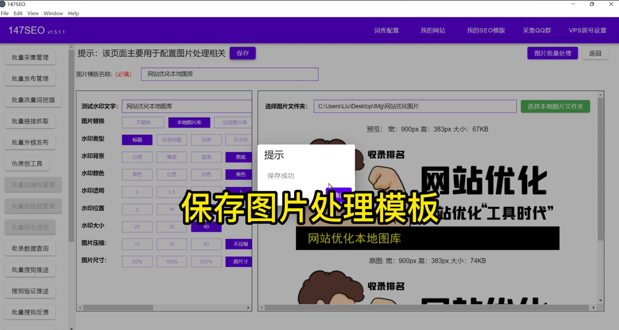Open 批量链接抓取 in sidebar
Screen dimensions: 619x330
point(30,121)
